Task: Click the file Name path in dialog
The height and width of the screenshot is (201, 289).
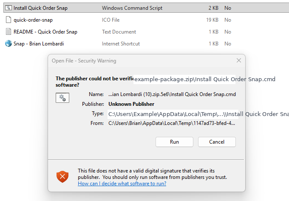Action: [172, 94]
